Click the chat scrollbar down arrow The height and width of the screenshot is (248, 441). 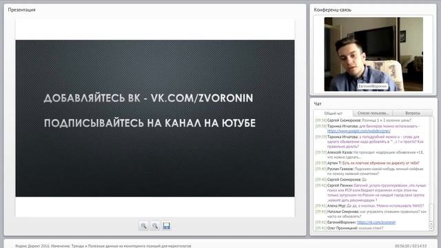(431, 229)
